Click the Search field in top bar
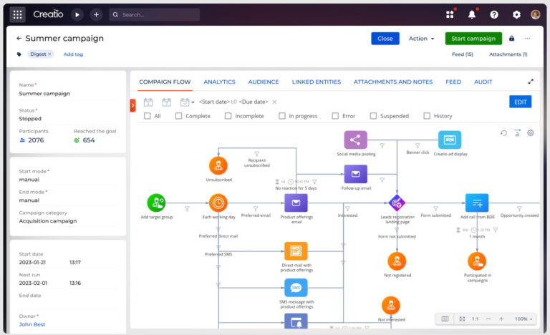550x335 pixels. 155,14
